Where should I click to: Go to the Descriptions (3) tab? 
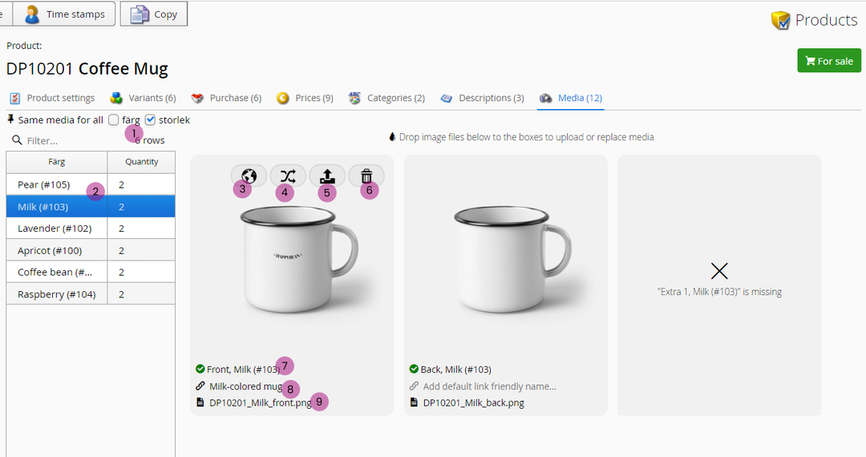482,98
